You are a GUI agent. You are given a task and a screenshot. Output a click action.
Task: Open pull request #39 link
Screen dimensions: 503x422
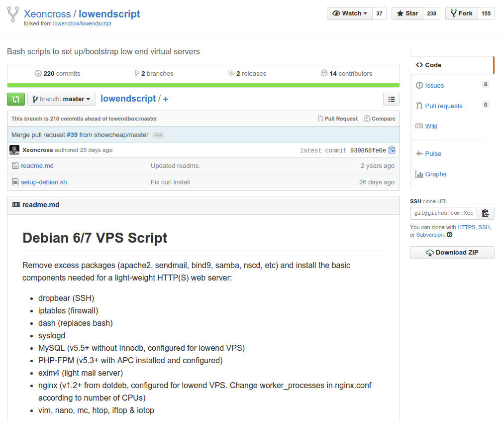point(72,135)
